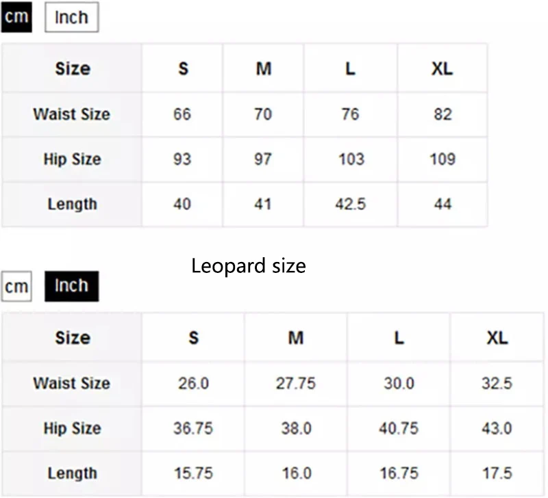Select the hip size value 36.75
This screenshot has width=548, height=498.
coord(193,428)
